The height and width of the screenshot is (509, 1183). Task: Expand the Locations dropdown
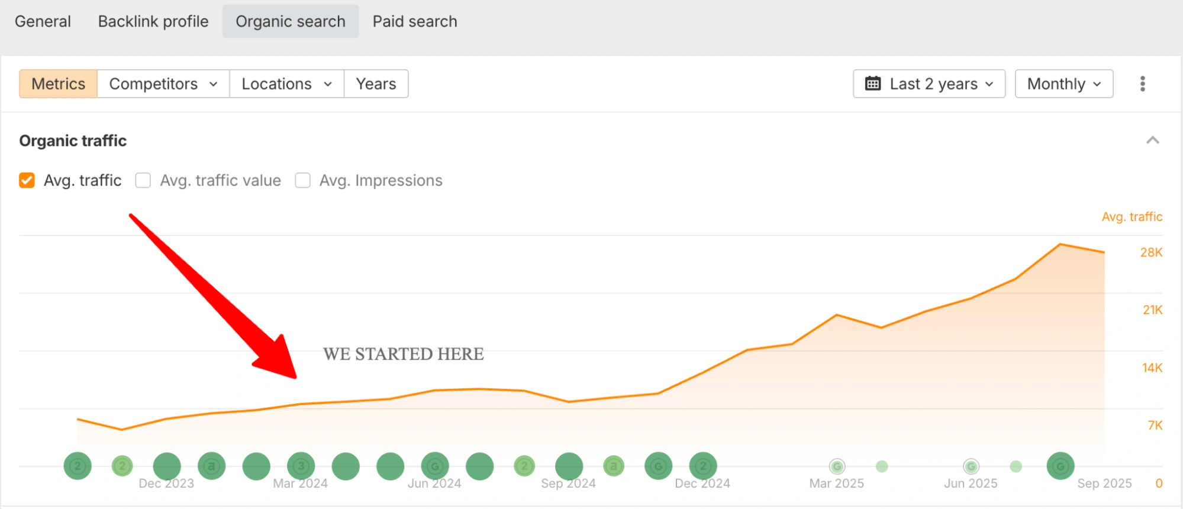click(x=286, y=84)
